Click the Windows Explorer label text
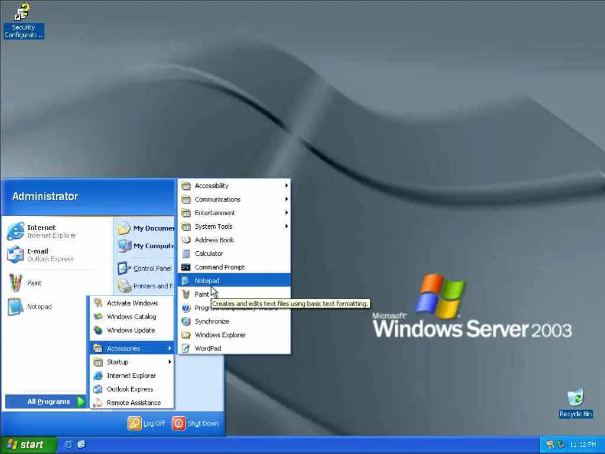 (220, 335)
